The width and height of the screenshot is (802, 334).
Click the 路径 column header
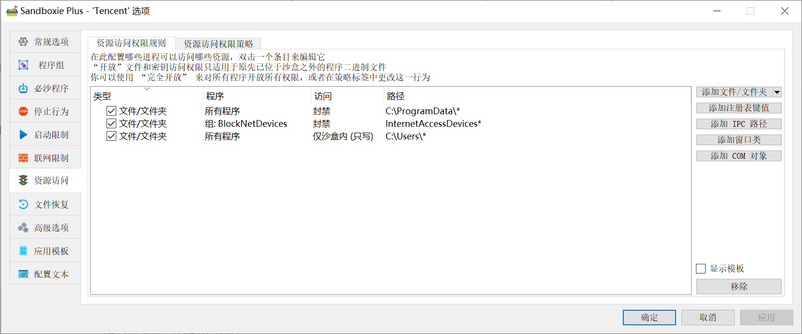tap(396, 96)
